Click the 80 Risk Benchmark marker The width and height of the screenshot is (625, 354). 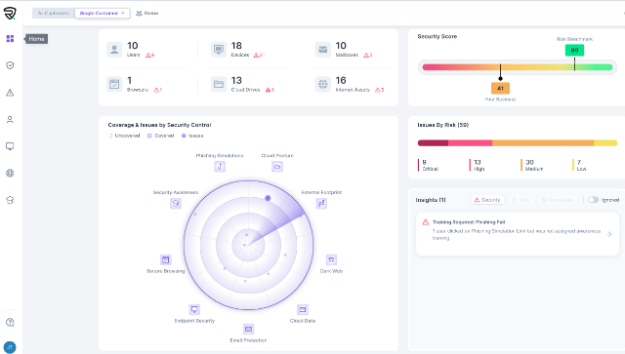[x=574, y=50]
